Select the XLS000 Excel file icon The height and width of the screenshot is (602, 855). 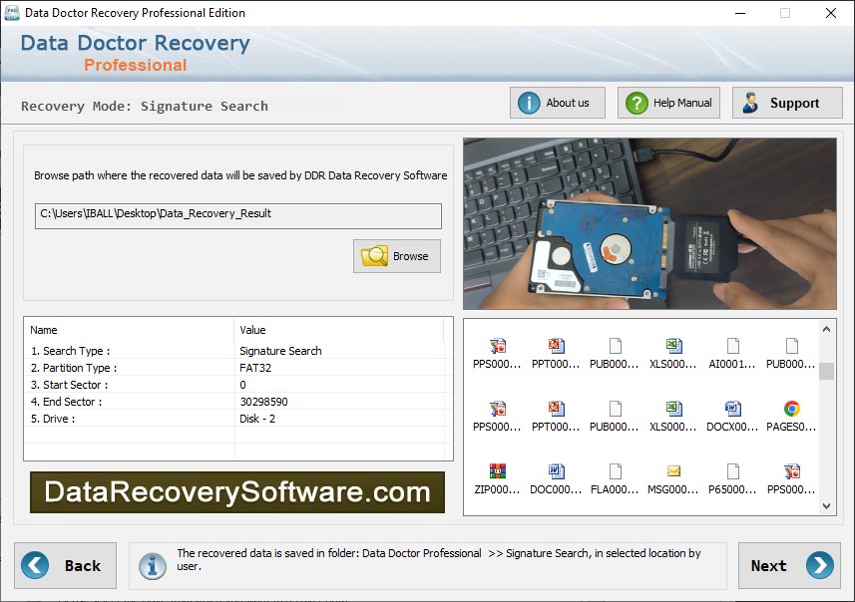(674, 346)
